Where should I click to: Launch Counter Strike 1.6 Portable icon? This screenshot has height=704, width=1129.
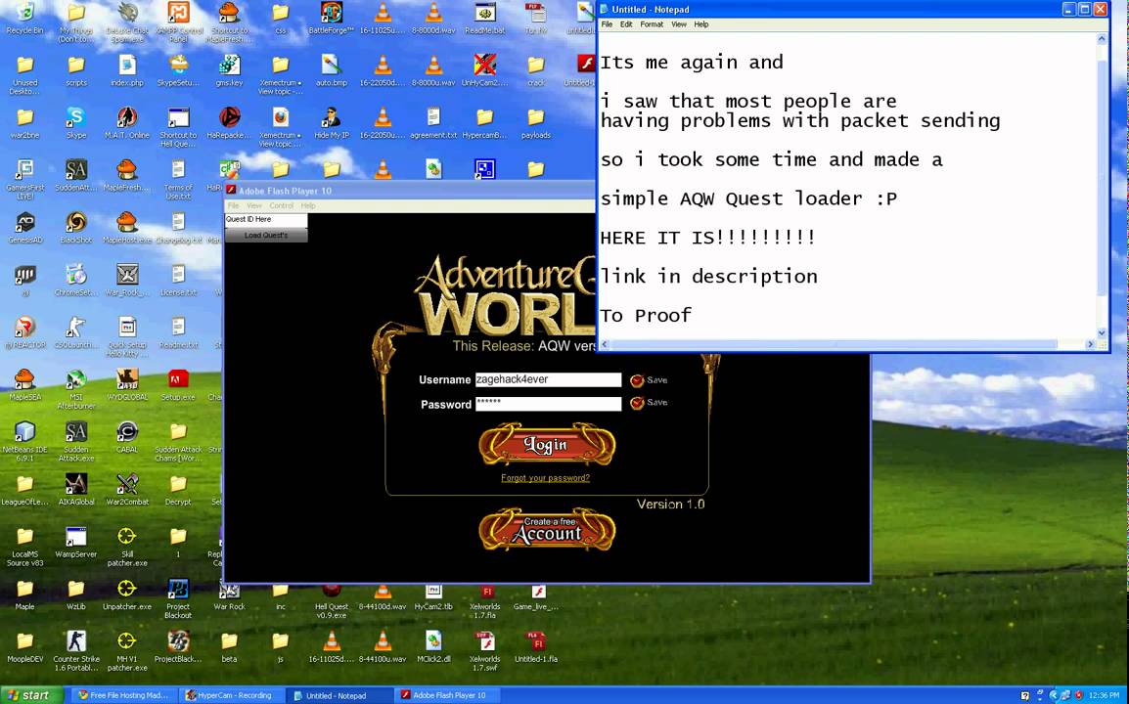point(75,640)
